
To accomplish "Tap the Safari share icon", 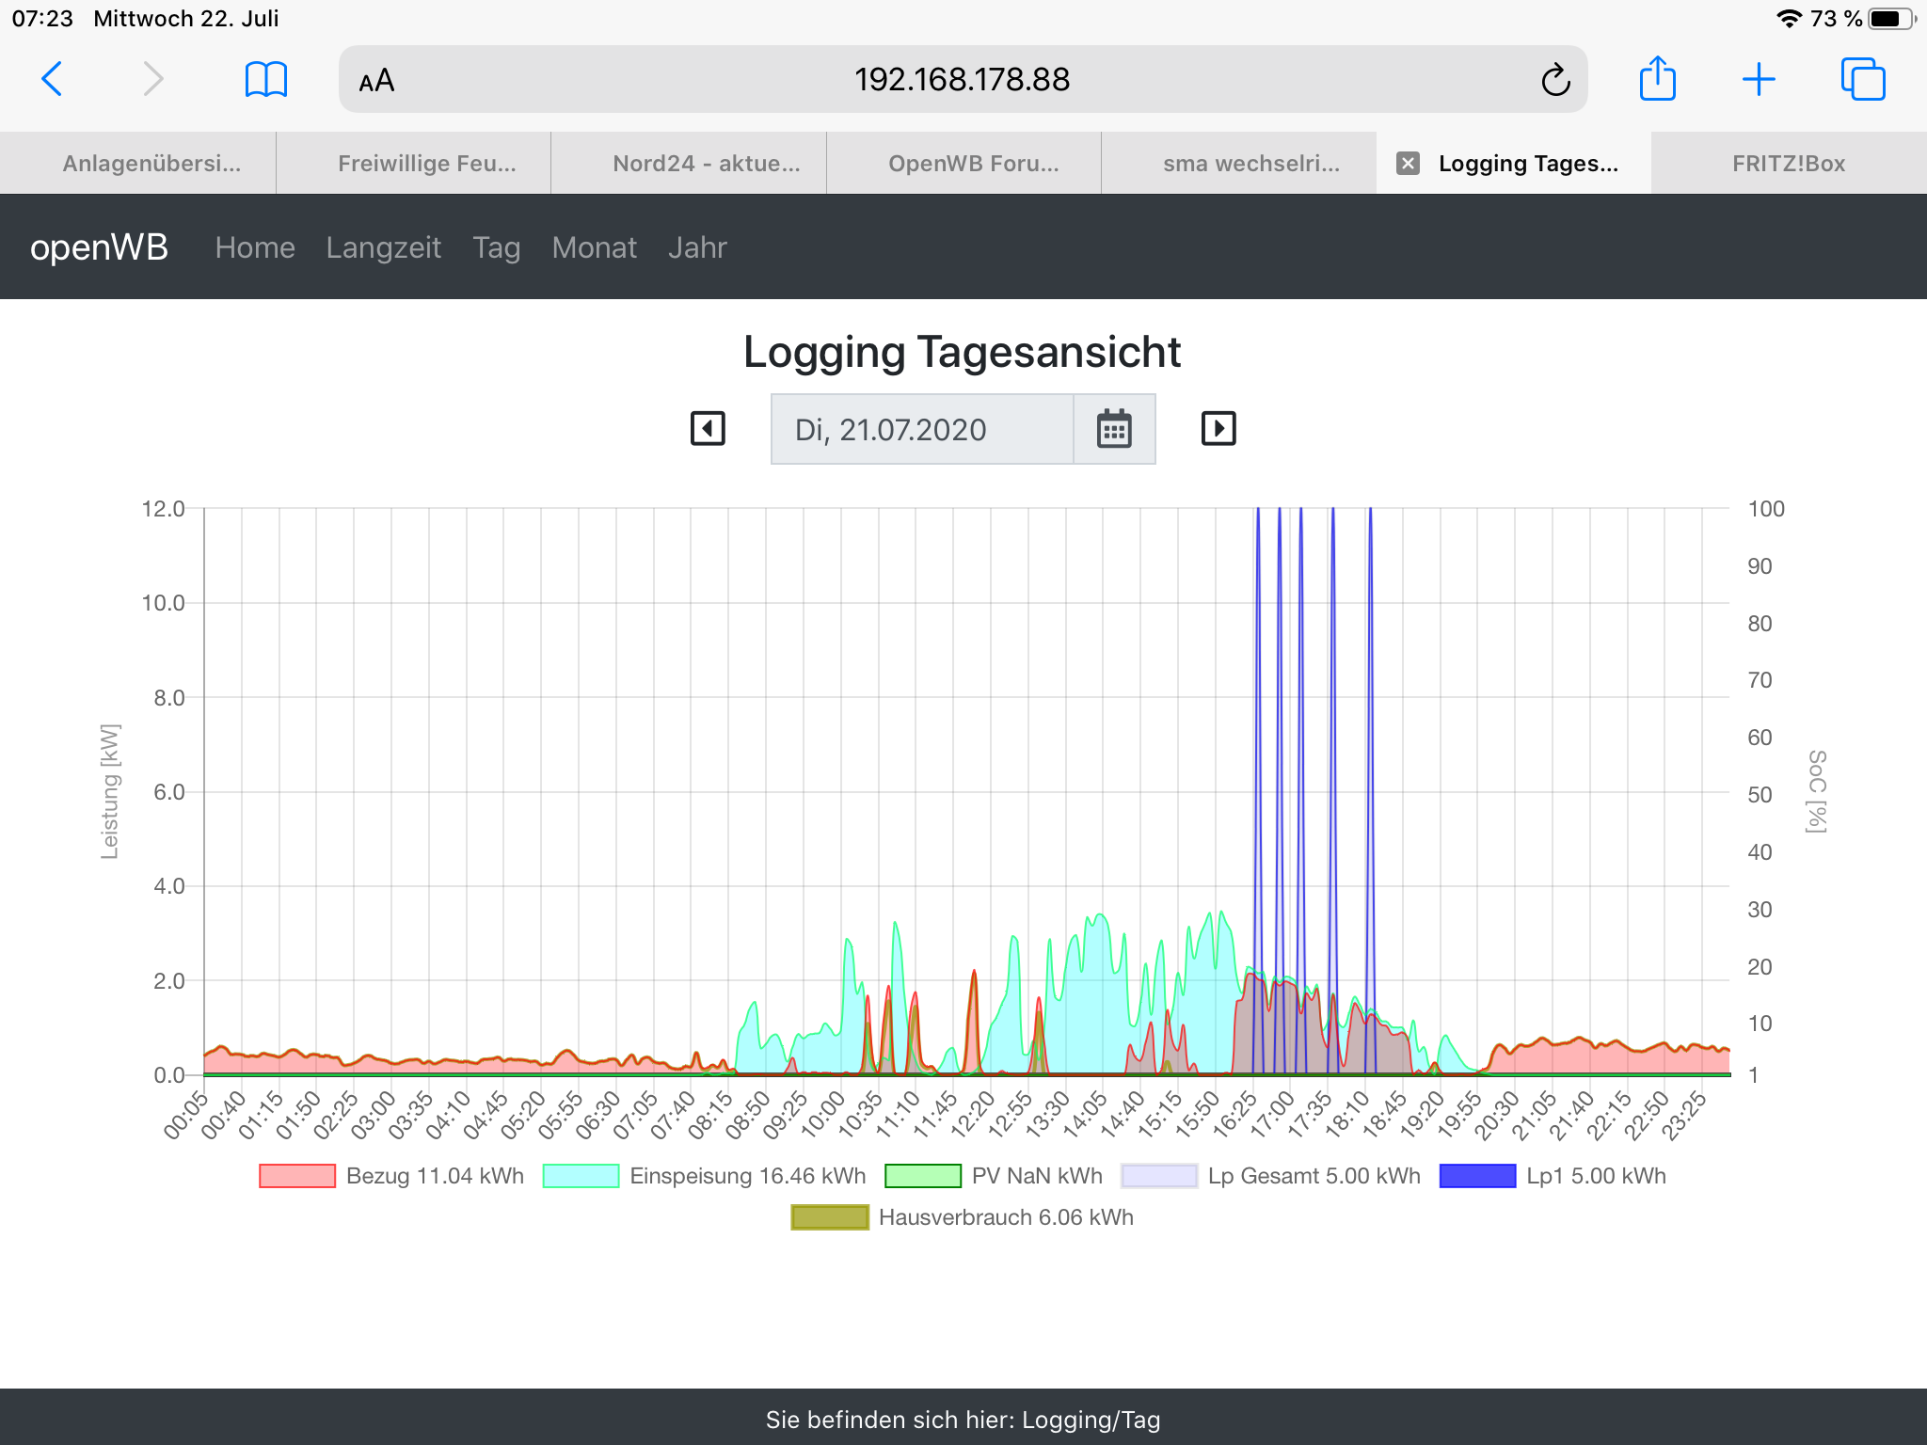I will (x=1657, y=79).
